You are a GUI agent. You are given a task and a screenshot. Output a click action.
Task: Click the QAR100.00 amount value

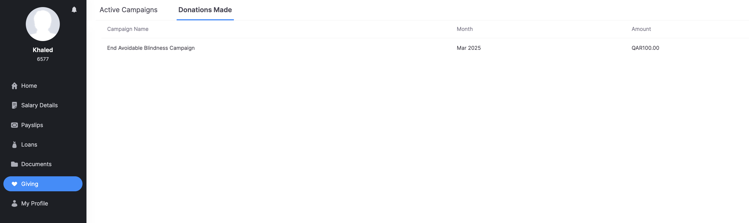tap(645, 48)
